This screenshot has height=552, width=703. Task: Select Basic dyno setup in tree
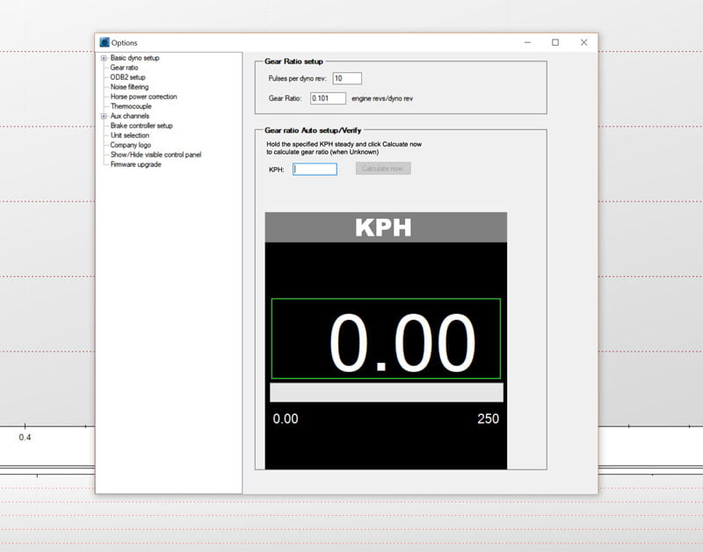134,58
